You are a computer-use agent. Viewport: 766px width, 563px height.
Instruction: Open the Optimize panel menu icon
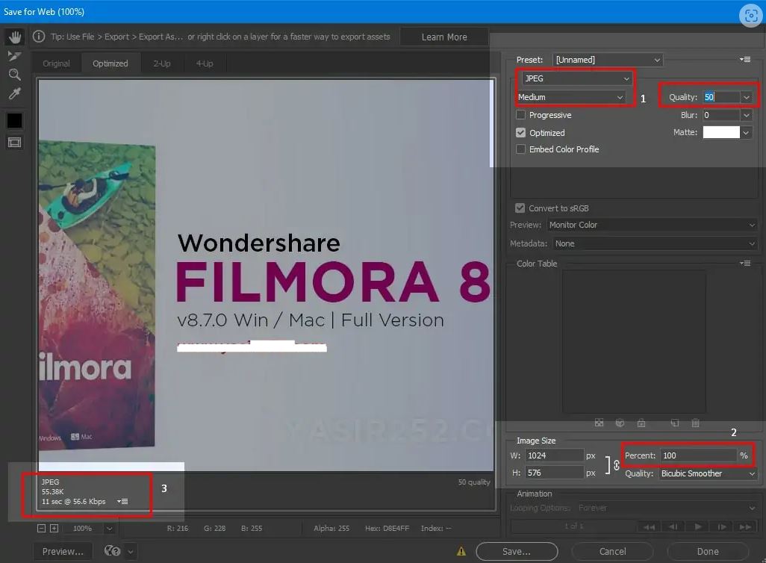pos(745,59)
